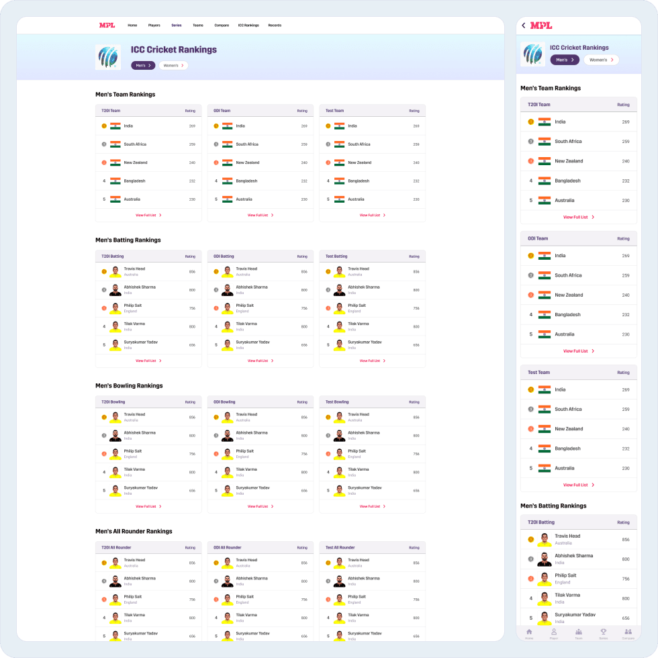Open View Full List under mobile T20I Team
Viewport: 658px width, 658px height.
(579, 218)
